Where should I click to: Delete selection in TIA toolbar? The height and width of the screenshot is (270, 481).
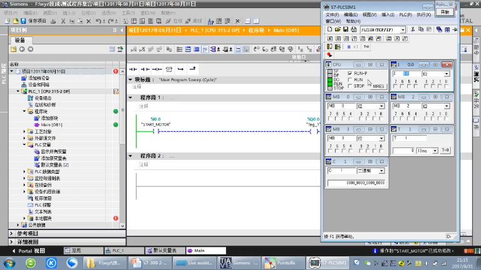(89, 21)
